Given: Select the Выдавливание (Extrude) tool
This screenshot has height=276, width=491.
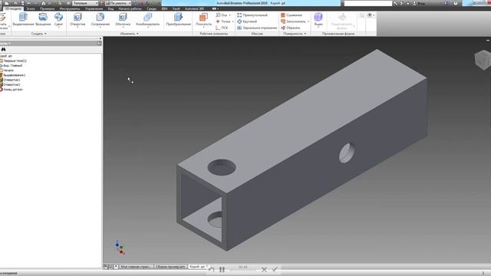Looking at the screenshot, I should tap(23, 19).
